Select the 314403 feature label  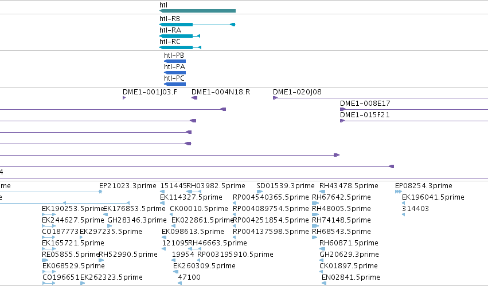(415, 209)
